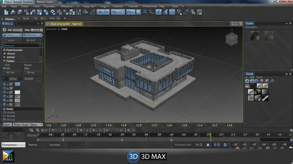Click the upward triangle icon in bottom playback bar
This screenshot has height=164, width=293.
[x=208, y=145]
